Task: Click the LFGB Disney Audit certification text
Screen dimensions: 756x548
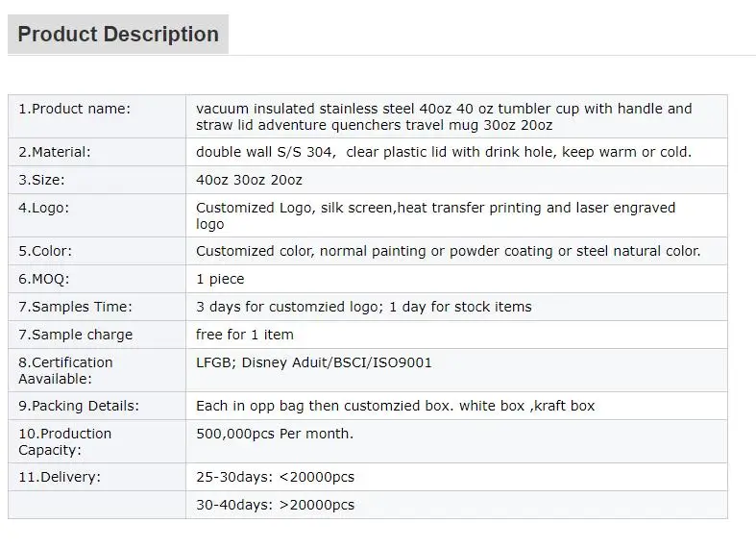Action: (313, 362)
